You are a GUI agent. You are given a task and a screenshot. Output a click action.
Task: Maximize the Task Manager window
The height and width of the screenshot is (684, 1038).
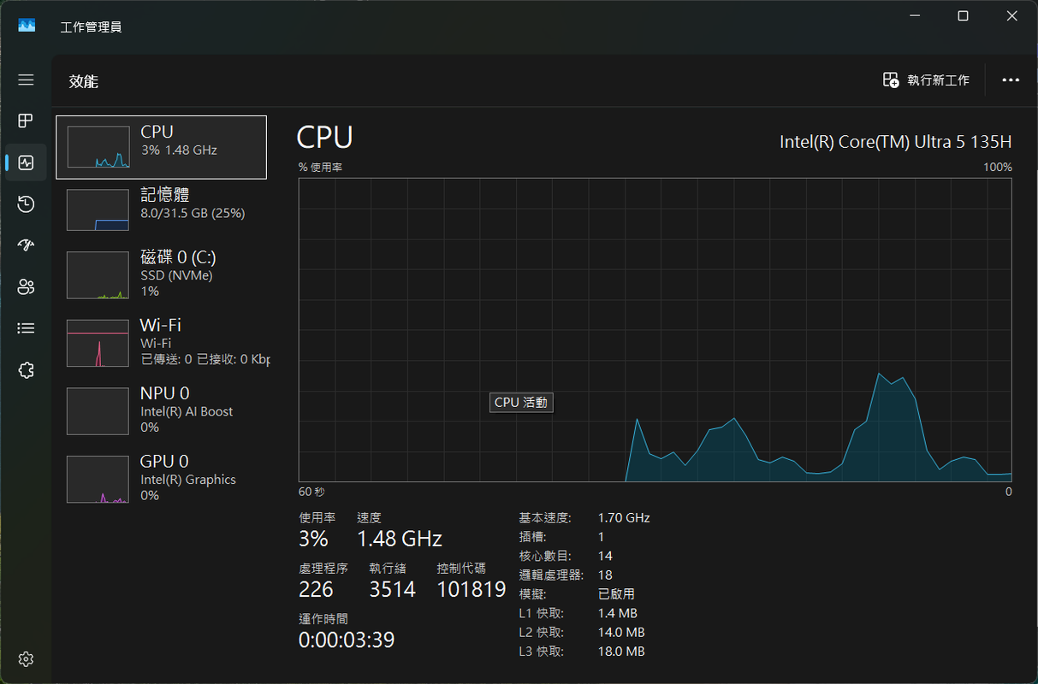pyautogui.click(x=963, y=16)
